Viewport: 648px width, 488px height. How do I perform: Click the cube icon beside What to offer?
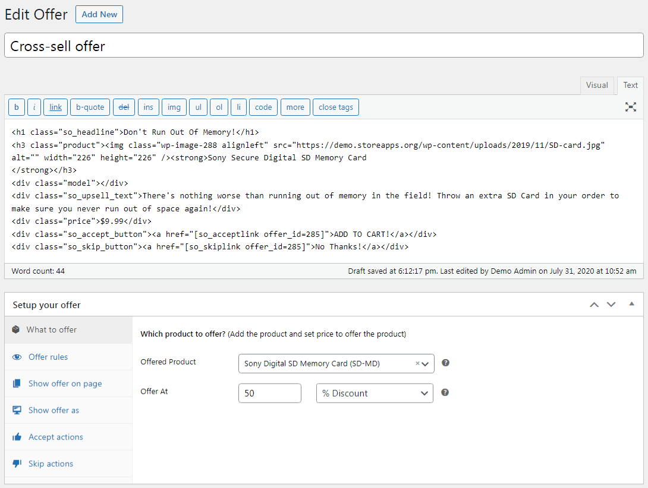pyautogui.click(x=15, y=329)
